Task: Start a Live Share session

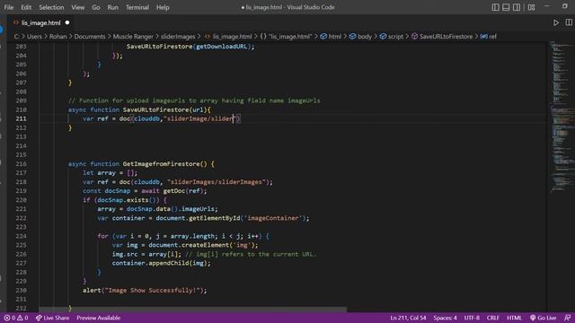Action: pyautogui.click(x=52, y=318)
